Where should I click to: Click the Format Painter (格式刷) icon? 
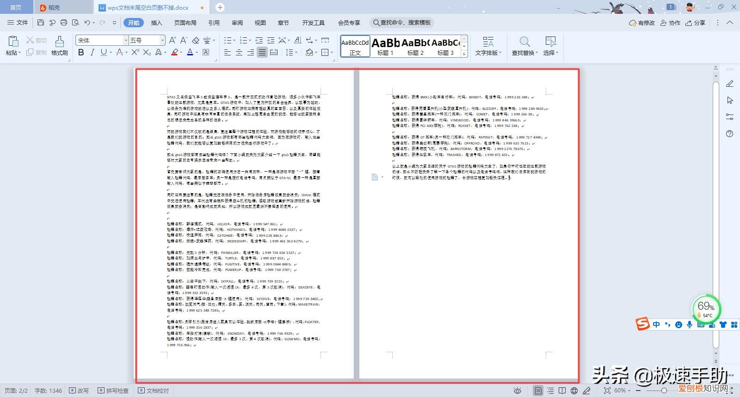pos(59,42)
